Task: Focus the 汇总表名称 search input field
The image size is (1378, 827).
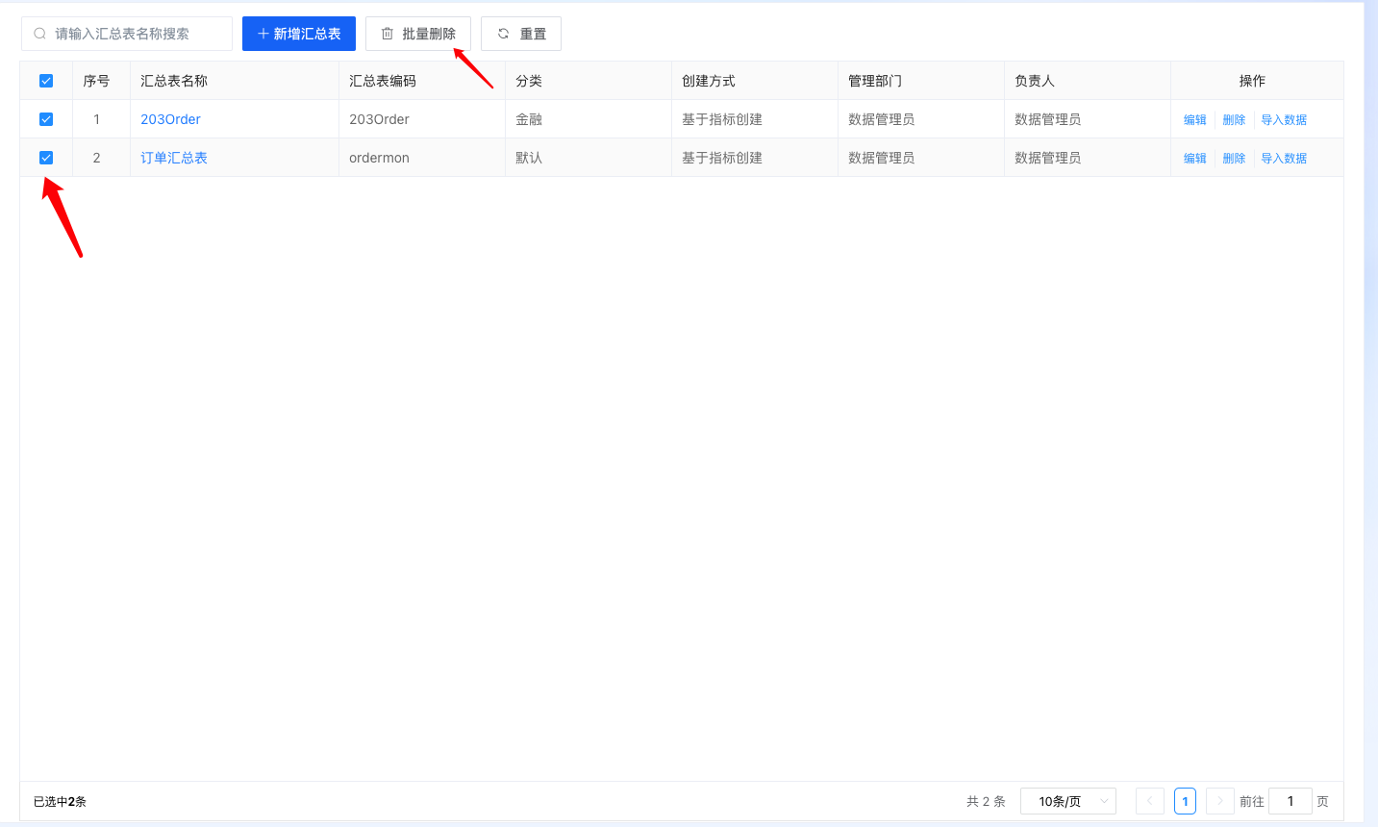Action: click(x=135, y=34)
